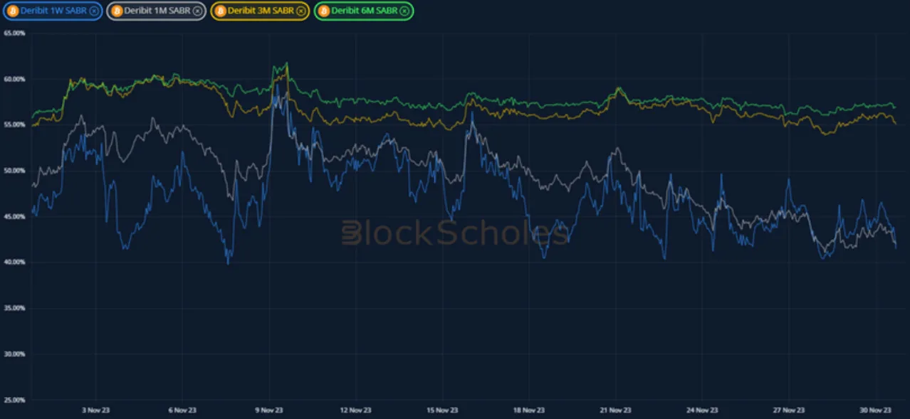Click the 9 Nov 23 date label
The height and width of the screenshot is (419, 910).
269,410
